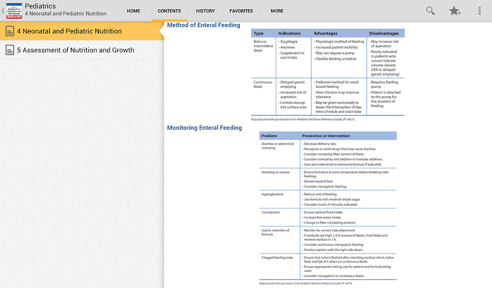492x288 pixels.
Task: Open the three-dot overflow menu
Action: (480, 10)
